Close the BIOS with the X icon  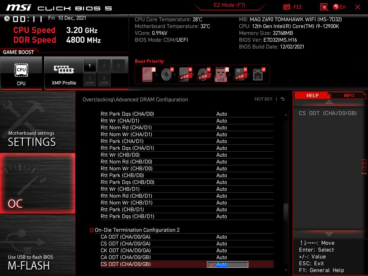[x=358, y=7]
